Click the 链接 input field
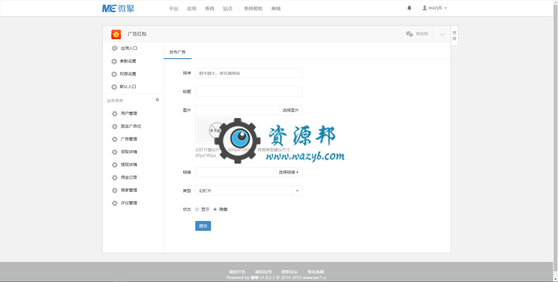558x282 pixels. pyautogui.click(x=235, y=172)
